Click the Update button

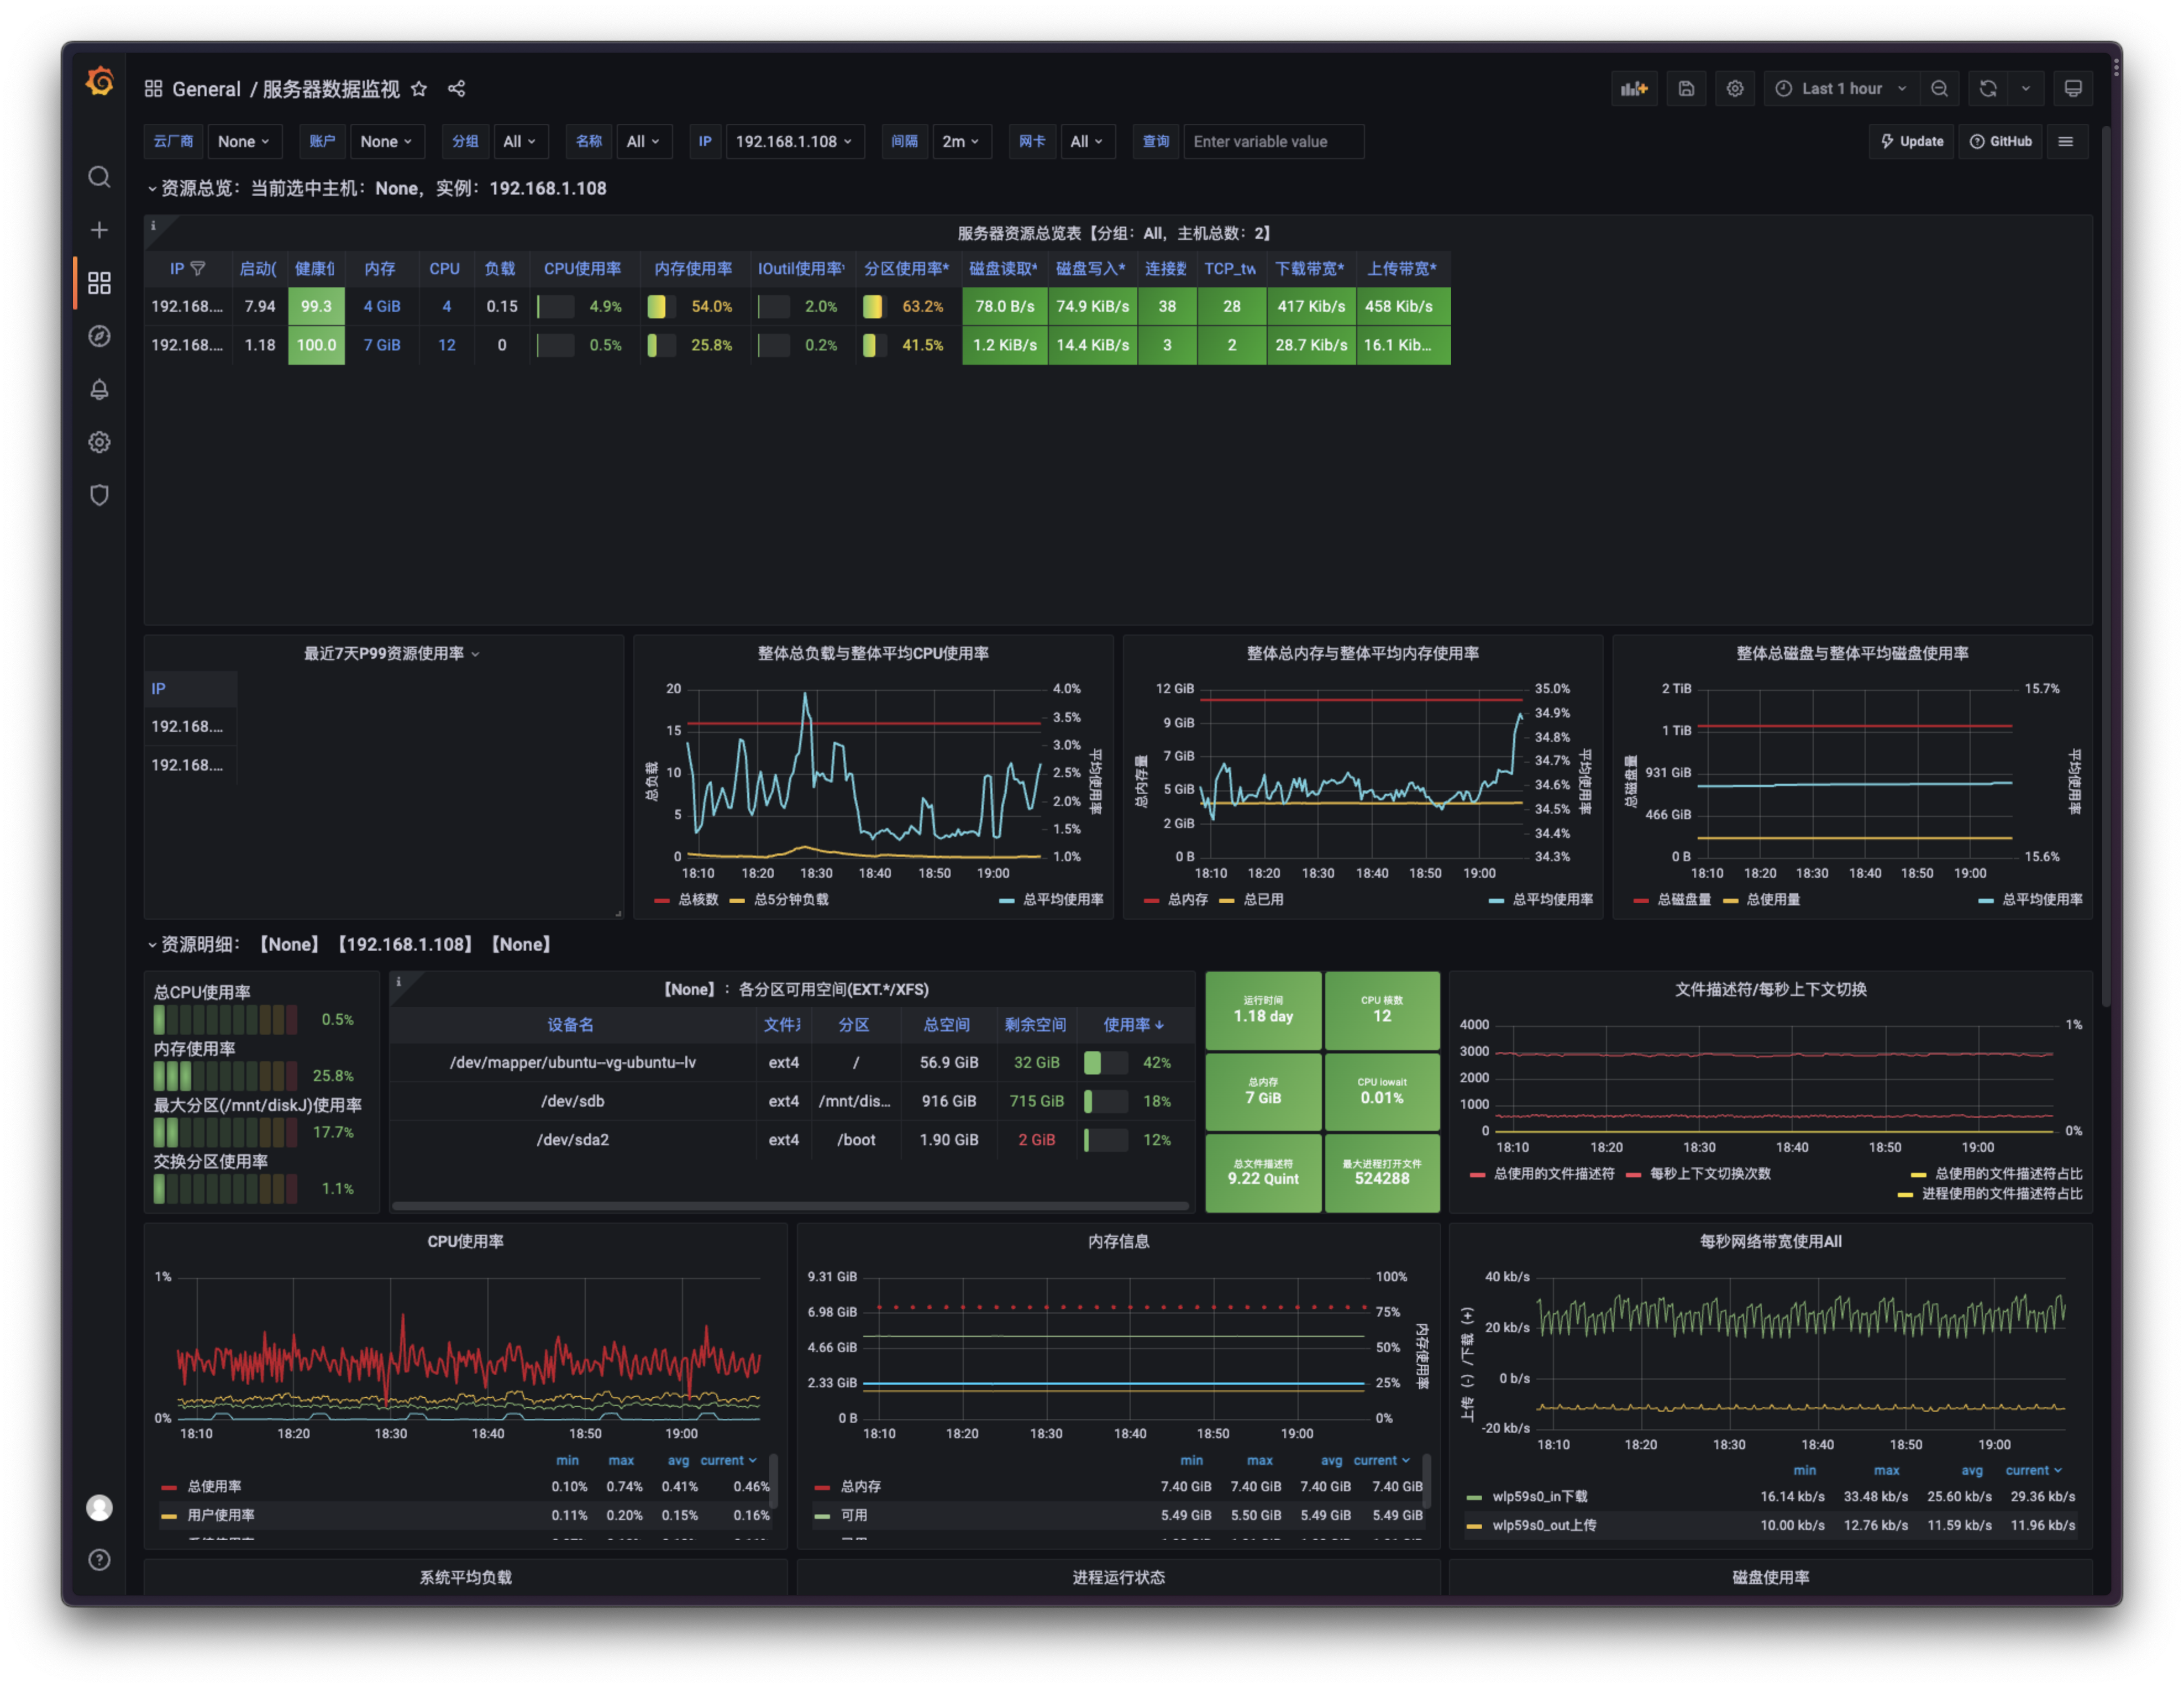(x=1911, y=141)
